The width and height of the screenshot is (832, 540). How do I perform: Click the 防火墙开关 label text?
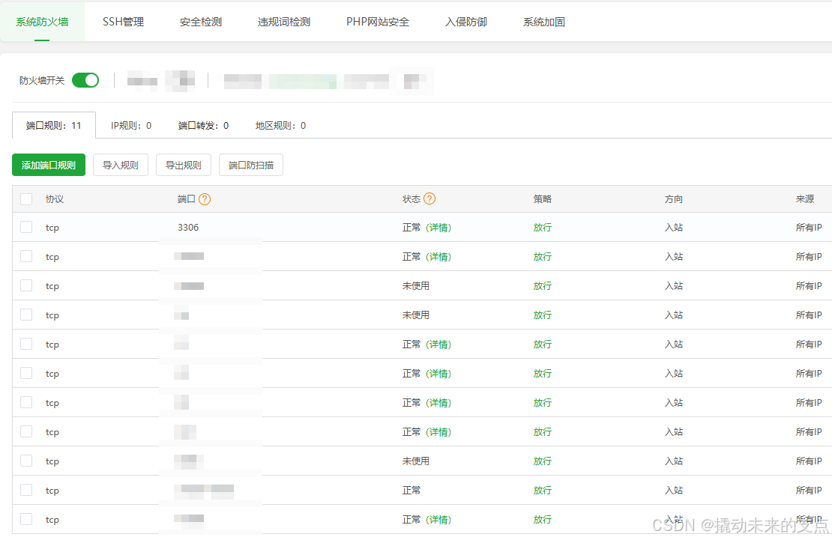click(42, 81)
